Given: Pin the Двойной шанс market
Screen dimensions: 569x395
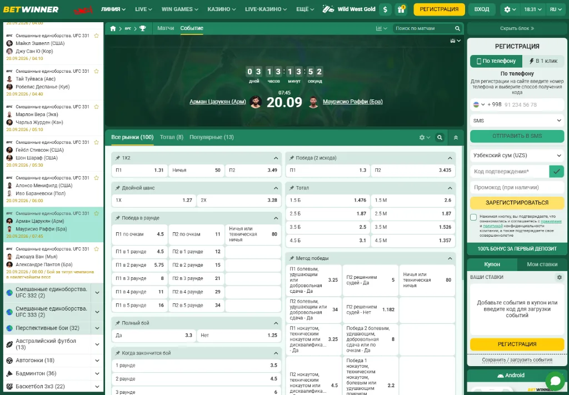Looking at the screenshot, I should (118, 188).
